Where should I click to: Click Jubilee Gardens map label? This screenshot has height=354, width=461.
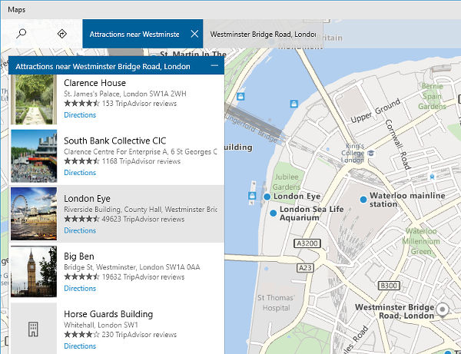tap(287, 182)
